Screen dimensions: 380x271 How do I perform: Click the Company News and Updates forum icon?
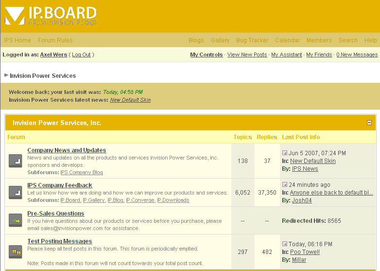(15, 161)
